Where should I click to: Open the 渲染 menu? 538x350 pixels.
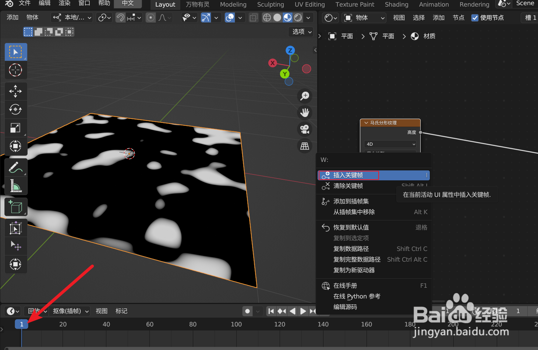pyautogui.click(x=64, y=3)
